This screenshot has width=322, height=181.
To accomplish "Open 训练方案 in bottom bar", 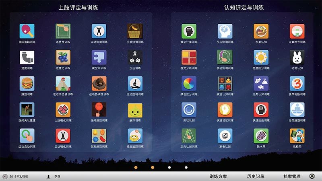I will [x=218, y=176].
